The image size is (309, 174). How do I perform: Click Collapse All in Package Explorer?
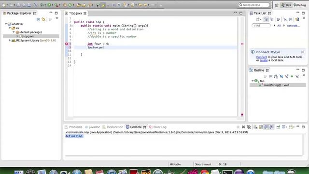click(x=38, y=19)
